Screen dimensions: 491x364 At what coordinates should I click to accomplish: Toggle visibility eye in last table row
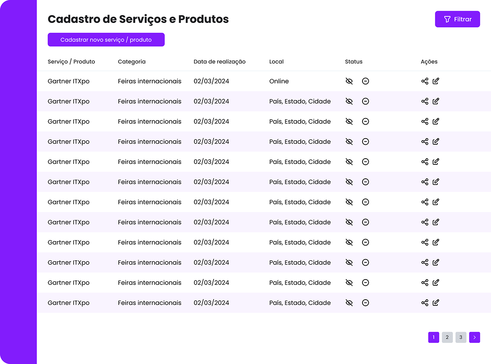pyautogui.click(x=349, y=303)
